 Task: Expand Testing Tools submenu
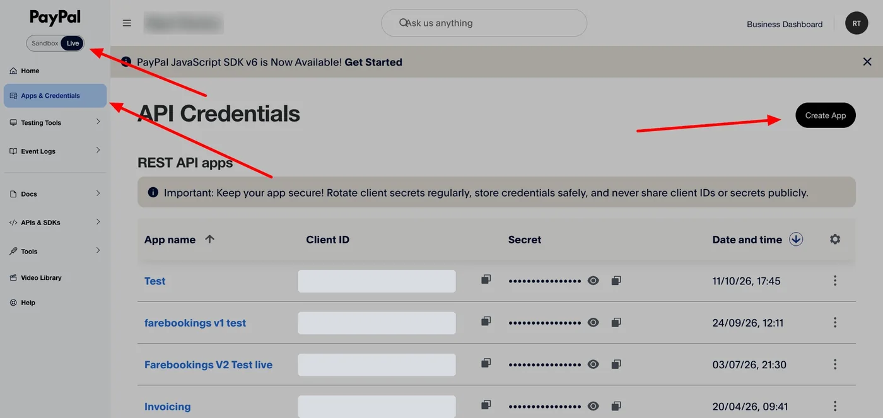[98, 122]
